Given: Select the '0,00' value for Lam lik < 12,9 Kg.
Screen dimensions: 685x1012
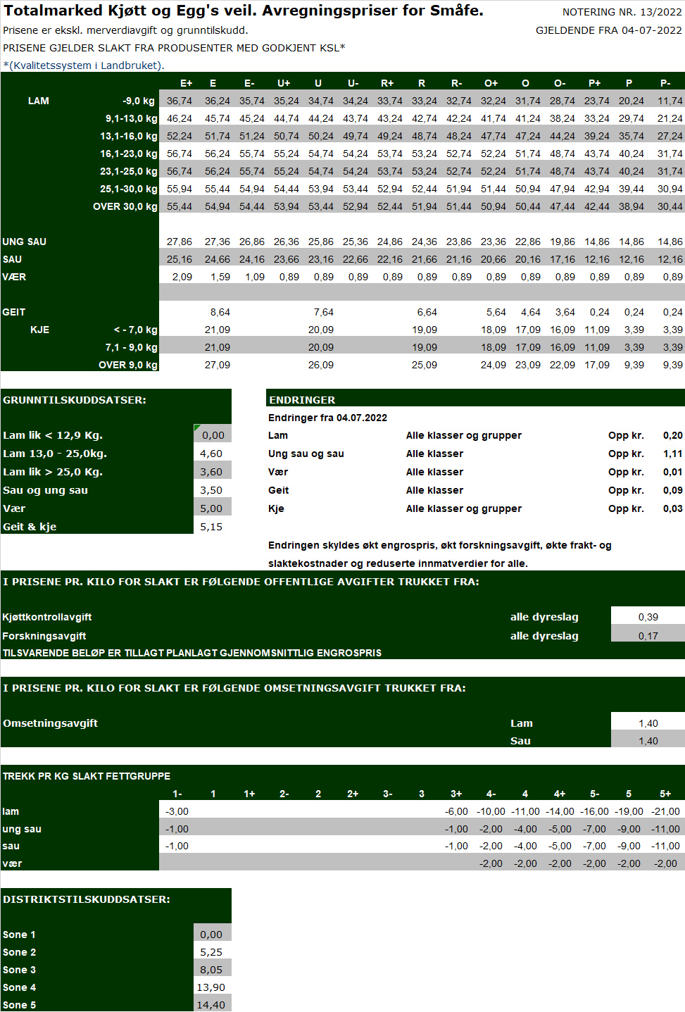Looking at the screenshot, I should click(213, 435).
